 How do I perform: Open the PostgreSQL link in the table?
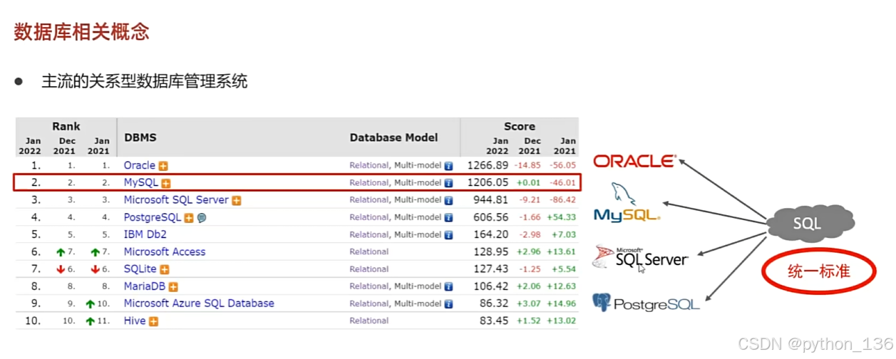click(153, 217)
